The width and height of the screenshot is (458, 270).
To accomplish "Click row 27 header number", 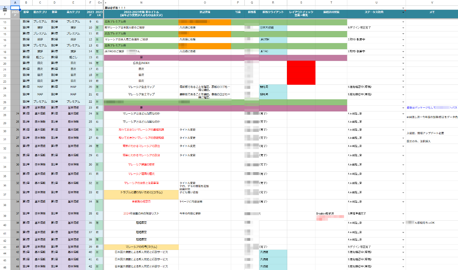I will [5, 108].
